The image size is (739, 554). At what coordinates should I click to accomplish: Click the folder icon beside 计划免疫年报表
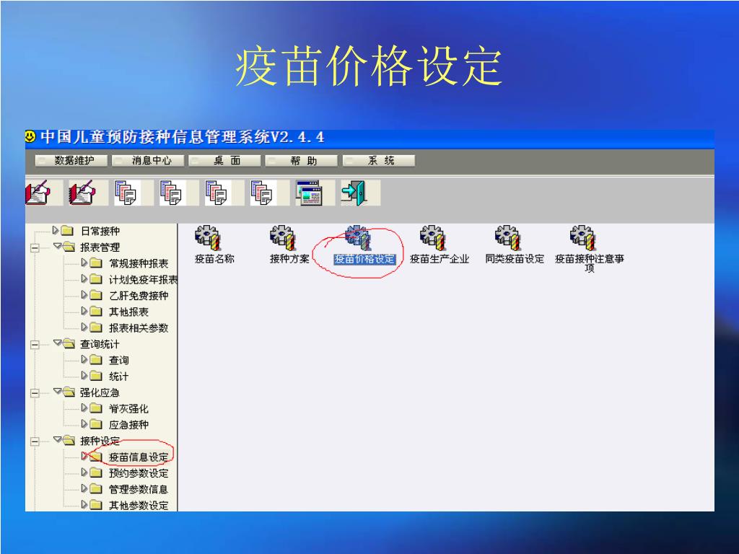96,279
